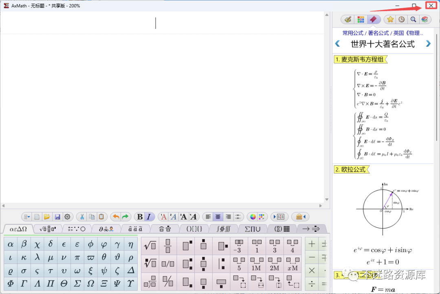Paste using the clipboard icon
This screenshot has height=294, width=440.
(x=101, y=217)
